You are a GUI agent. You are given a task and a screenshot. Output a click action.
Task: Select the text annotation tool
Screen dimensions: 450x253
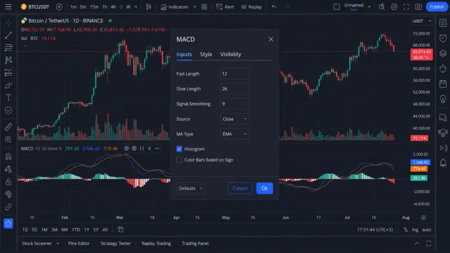[x=8, y=97]
